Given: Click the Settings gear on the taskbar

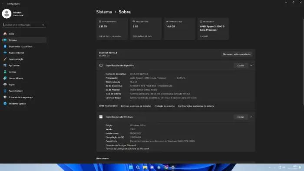Looking at the screenshot, I should coord(173,168).
